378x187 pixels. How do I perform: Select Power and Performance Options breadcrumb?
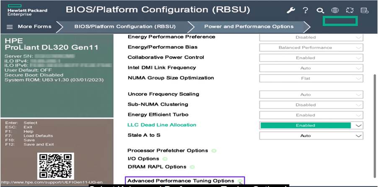[249, 26]
